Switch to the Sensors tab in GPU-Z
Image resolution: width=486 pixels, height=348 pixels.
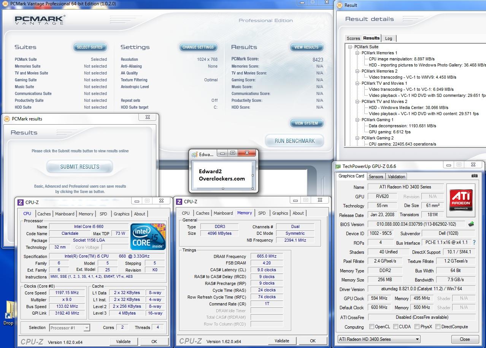point(376,176)
